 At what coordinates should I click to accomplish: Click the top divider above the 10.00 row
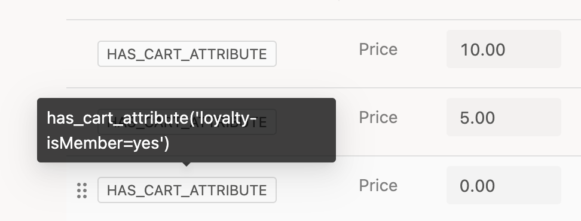pos(323,20)
